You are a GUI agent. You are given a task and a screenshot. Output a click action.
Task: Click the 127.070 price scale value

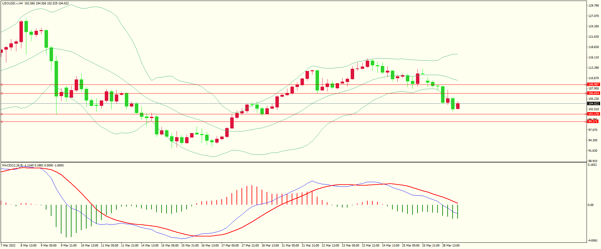click(x=594, y=16)
